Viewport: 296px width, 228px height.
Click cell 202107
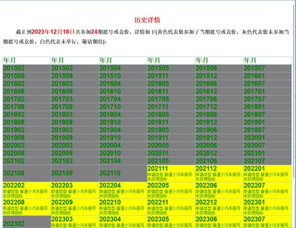tap(268, 161)
